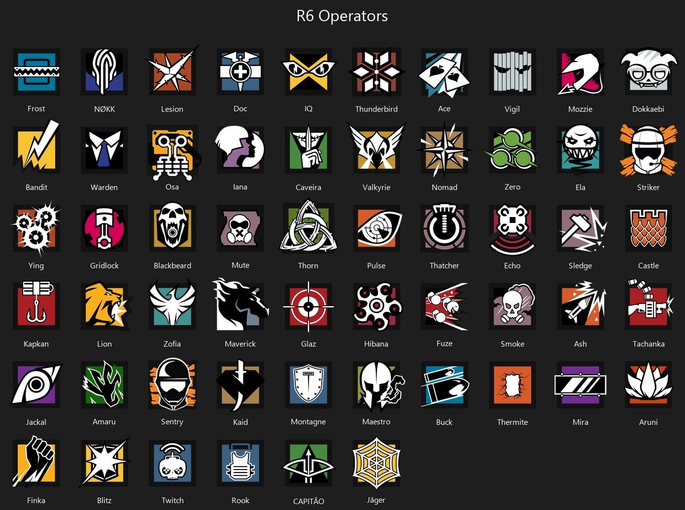Select the Echo drone icon

513,228
